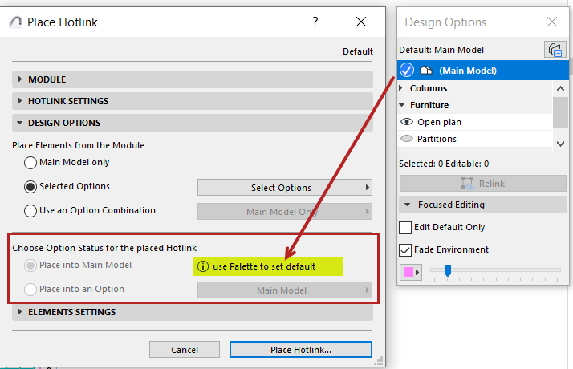This screenshot has height=369, width=573.
Task: Choose Use an Option Combination radio
Action: pyautogui.click(x=31, y=211)
